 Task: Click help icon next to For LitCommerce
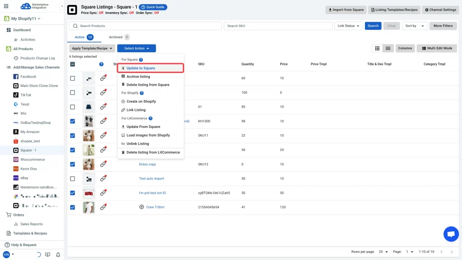click(151, 119)
